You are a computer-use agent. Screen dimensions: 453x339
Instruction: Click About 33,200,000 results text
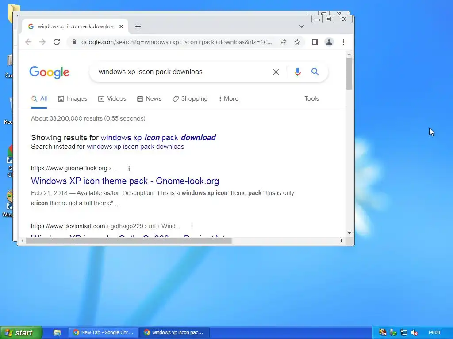pyautogui.click(x=88, y=118)
